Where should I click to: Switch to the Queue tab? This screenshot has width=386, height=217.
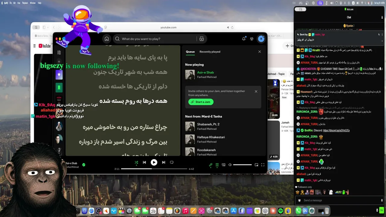coord(190,52)
